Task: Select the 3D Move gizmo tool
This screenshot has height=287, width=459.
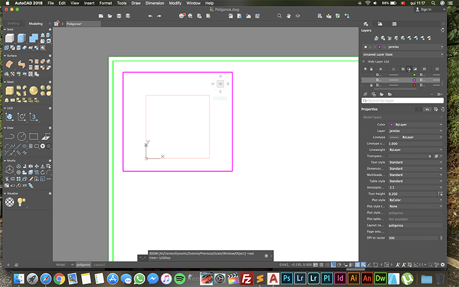Action: 10,169
